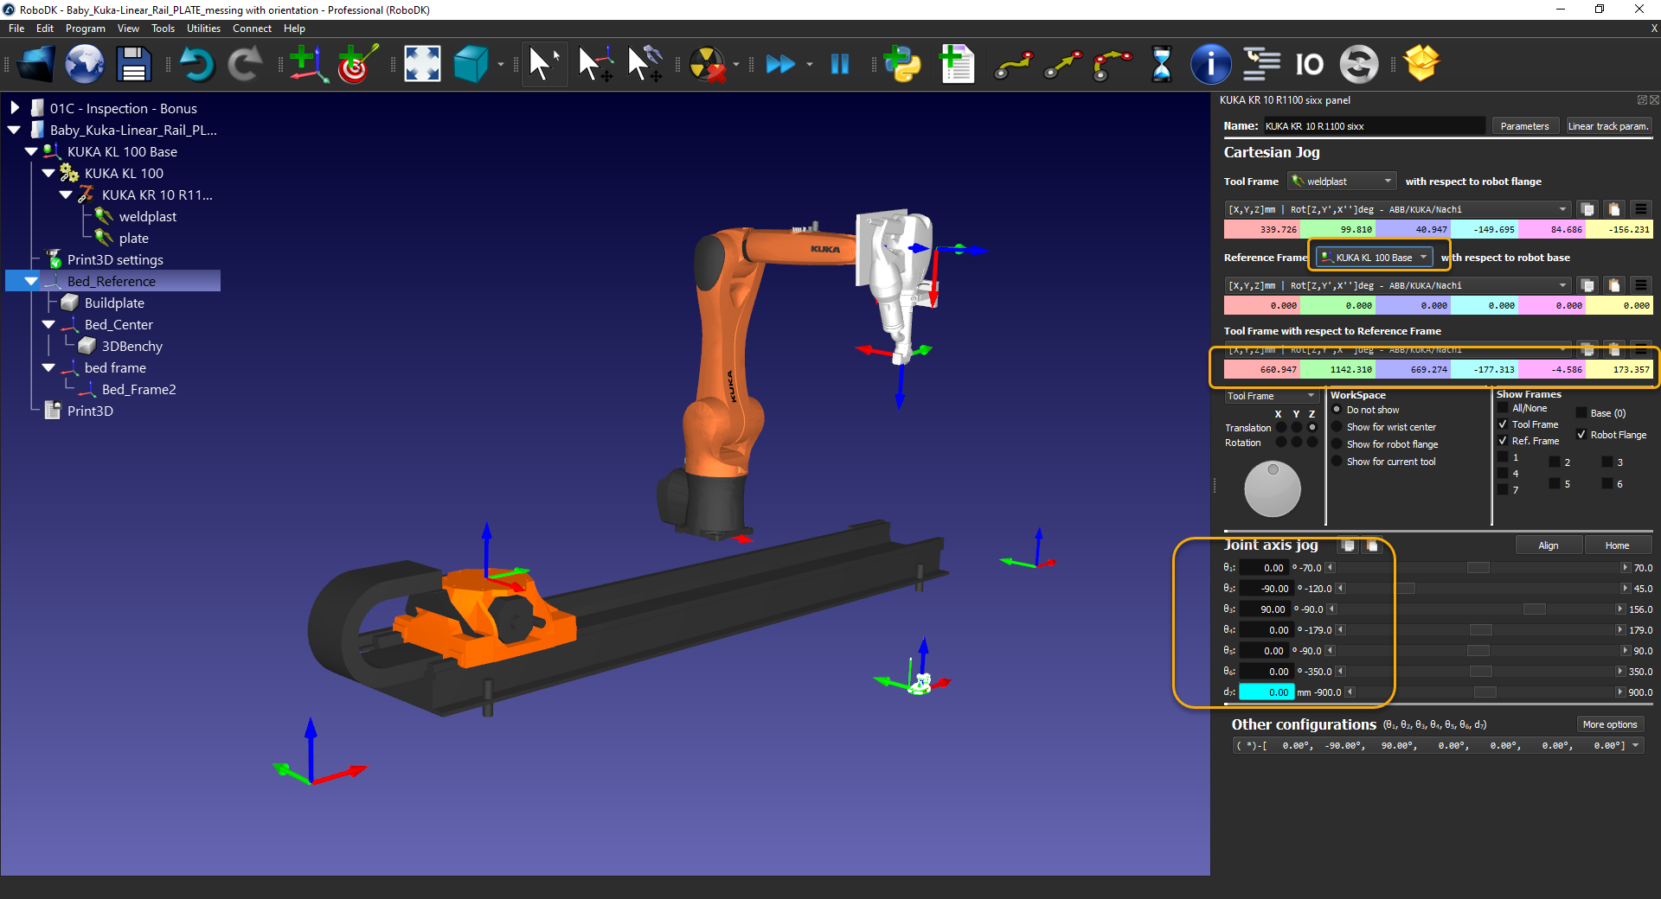This screenshot has height=899, width=1661.
Task: Open the Utilities menu
Action: tap(203, 29)
